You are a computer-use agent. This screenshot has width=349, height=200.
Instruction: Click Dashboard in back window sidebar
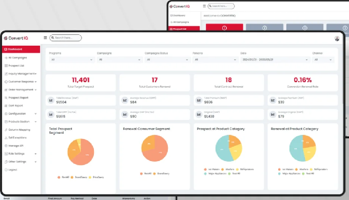tap(179, 15)
